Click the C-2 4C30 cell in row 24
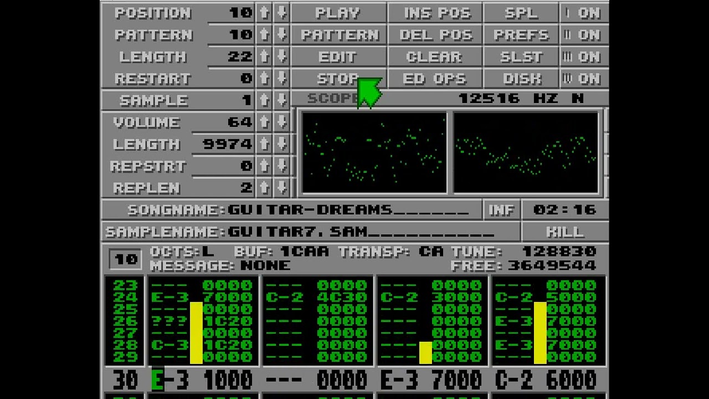The image size is (709, 399). pos(316,298)
